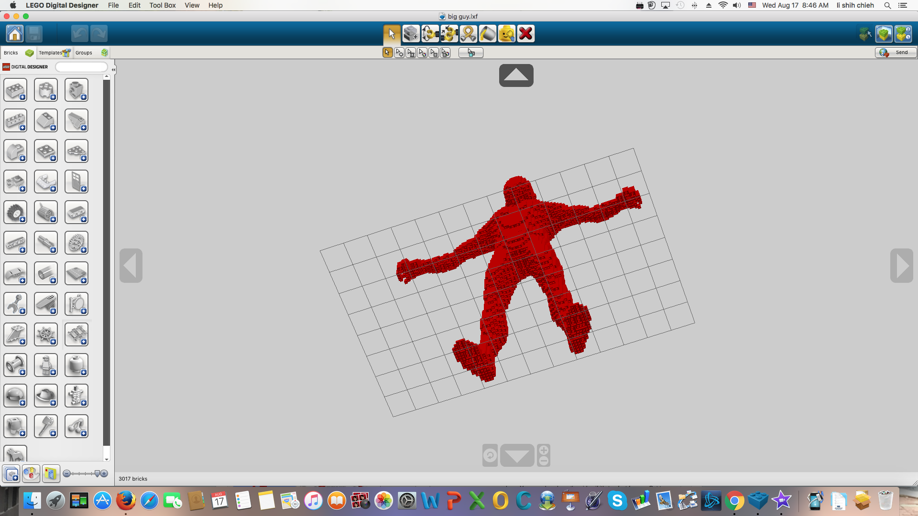Click the brick icon size slider

click(85, 473)
